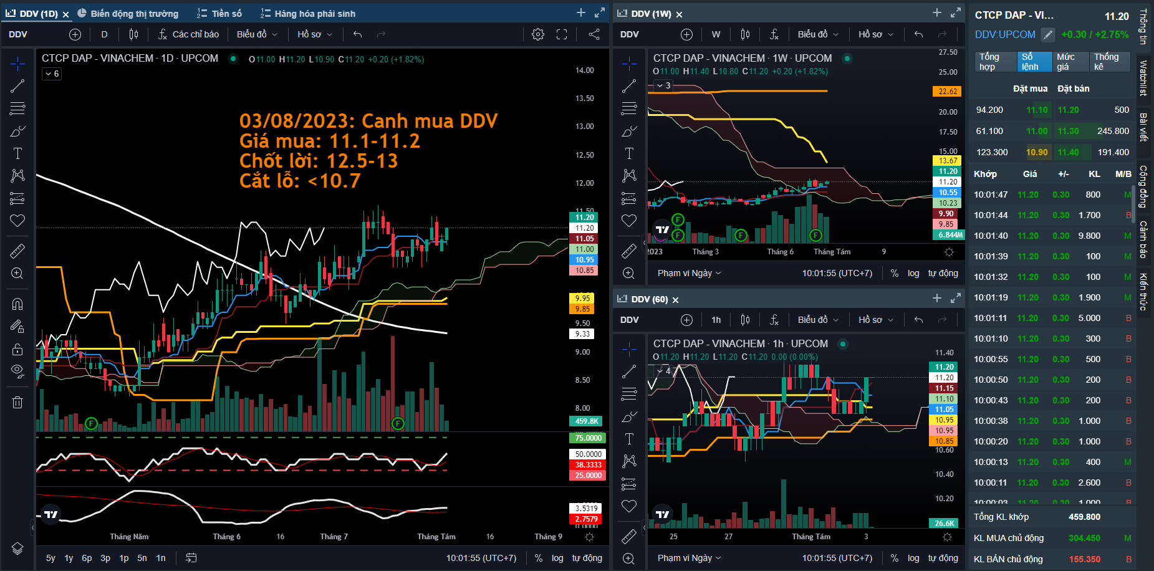Open the Fibonacci retracement tool in the DDV (1D) chart

click(17, 108)
